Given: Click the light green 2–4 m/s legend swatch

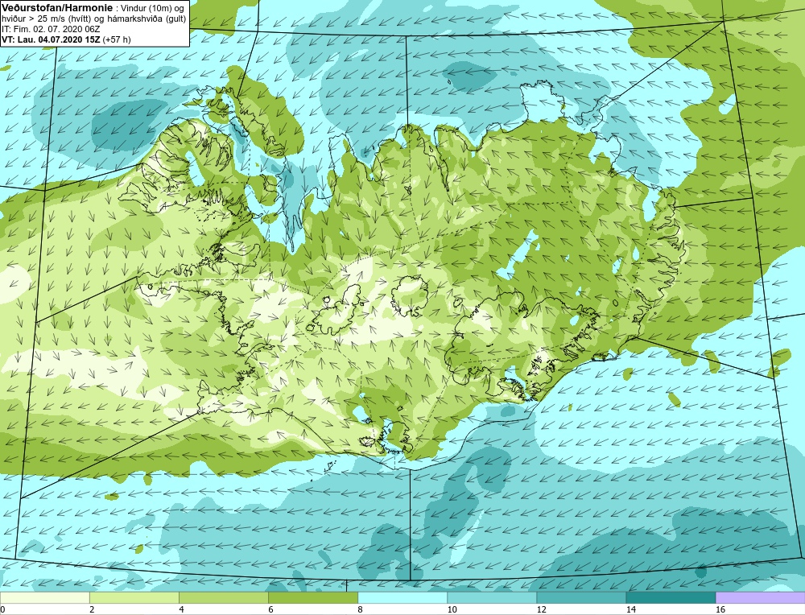Looking at the screenshot, I should (x=134, y=597).
